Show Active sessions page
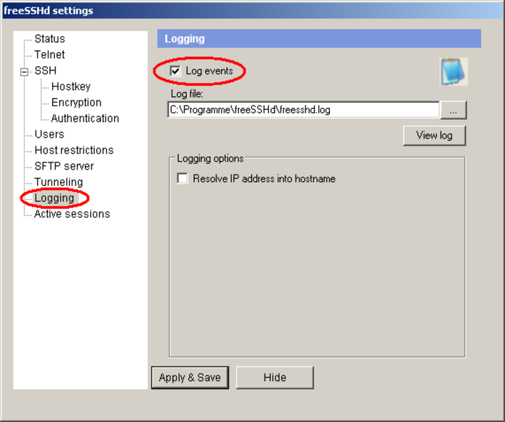 (72, 215)
